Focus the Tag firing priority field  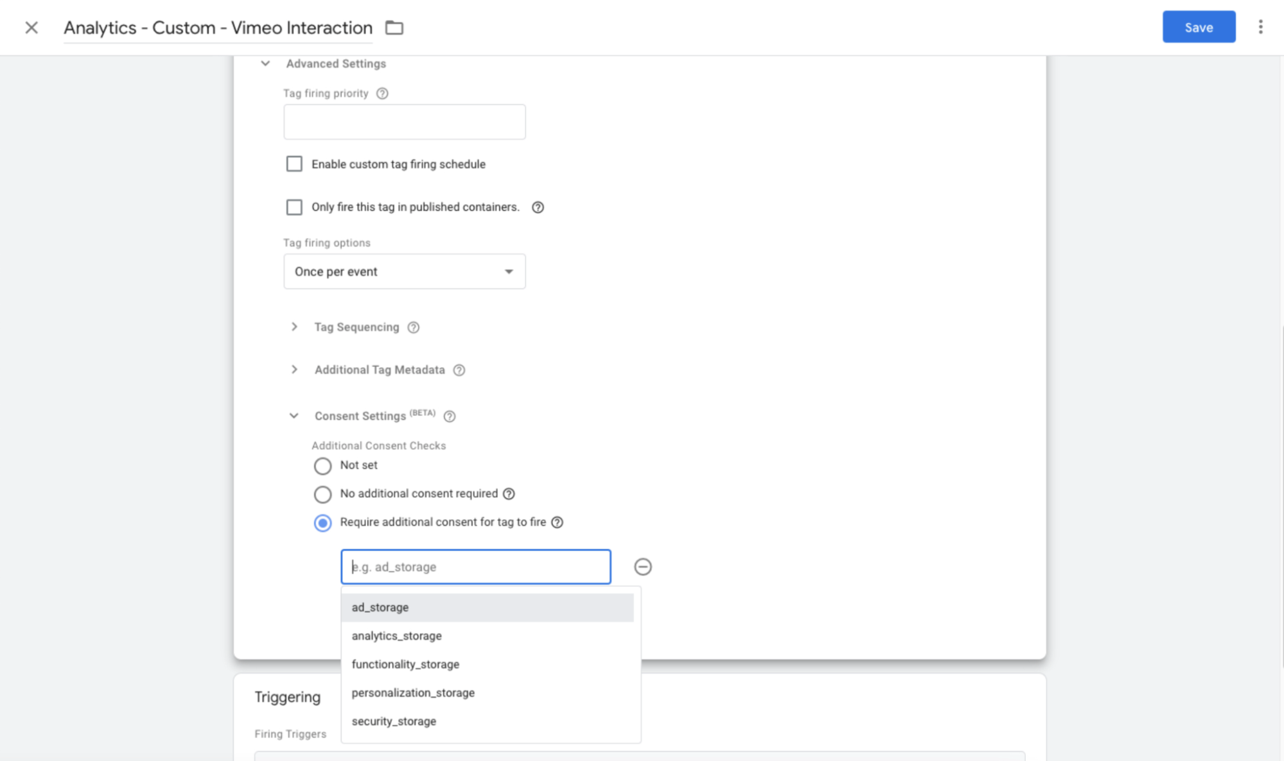tap(405, 122)
